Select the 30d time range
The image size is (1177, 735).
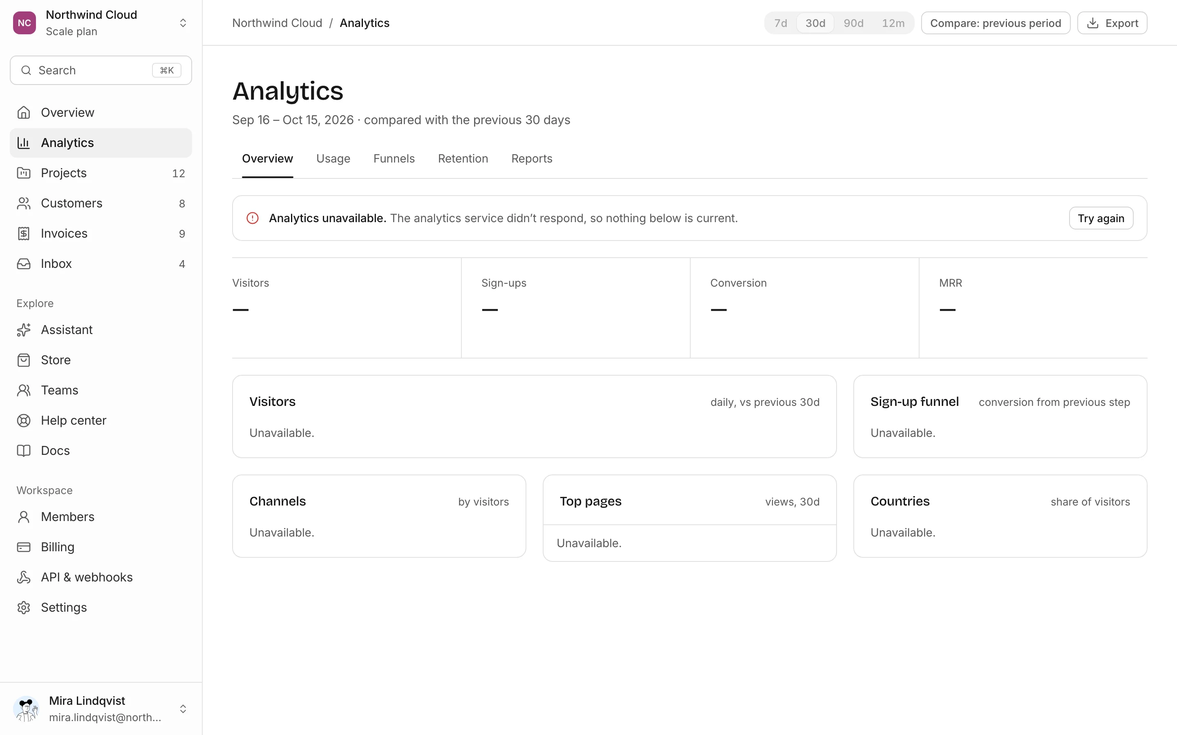[815, 23]
